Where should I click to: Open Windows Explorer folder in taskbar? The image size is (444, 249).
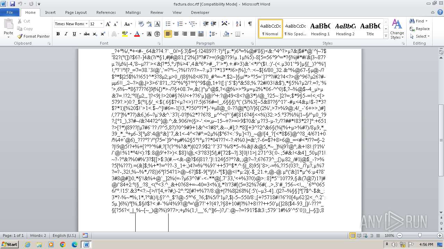(39, 245)
